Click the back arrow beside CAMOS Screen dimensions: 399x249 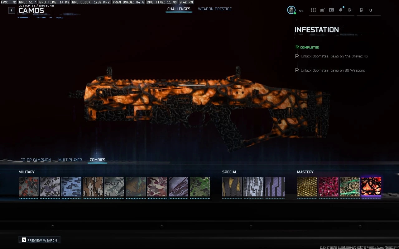click(12, 10)
